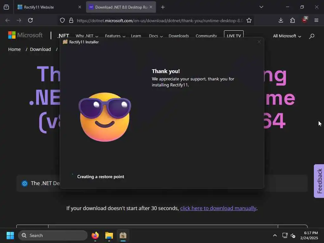Expand the All Microsoft dropdown
Screen dimensions: 324x243
coord(287,36)
